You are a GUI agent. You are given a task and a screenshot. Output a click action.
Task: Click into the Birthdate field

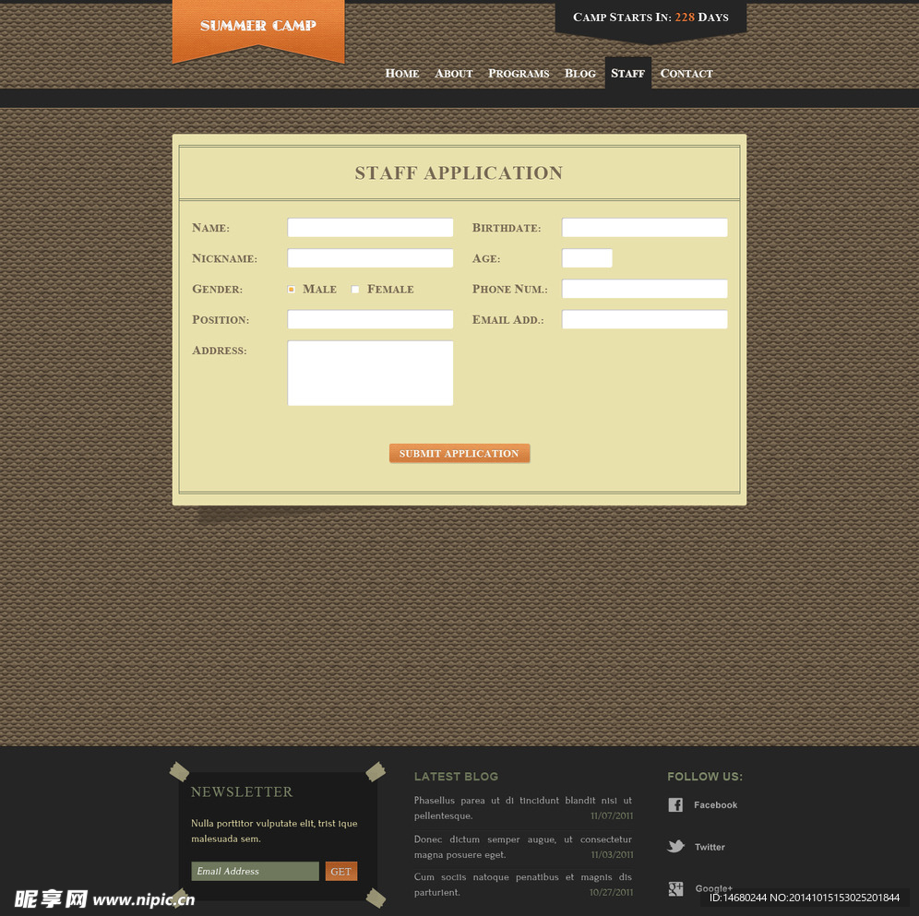pos(644,228)
